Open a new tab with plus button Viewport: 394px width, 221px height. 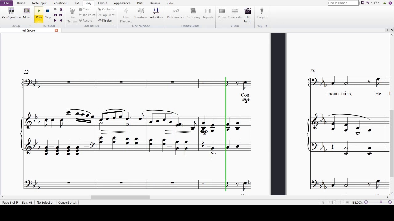(x=388, y=30)
